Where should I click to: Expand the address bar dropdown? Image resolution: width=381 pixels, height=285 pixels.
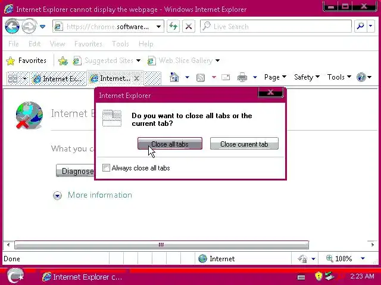[159, 26]
